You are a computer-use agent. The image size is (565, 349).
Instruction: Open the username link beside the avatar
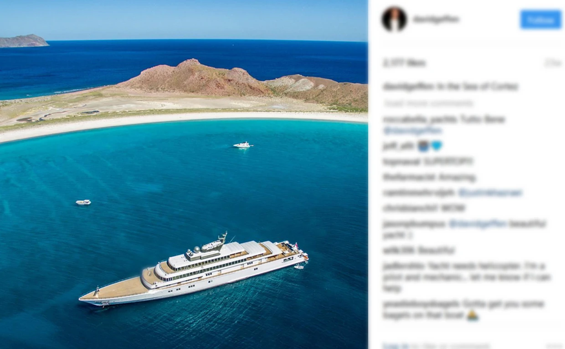pyautogui.click(x=436, y=19)
